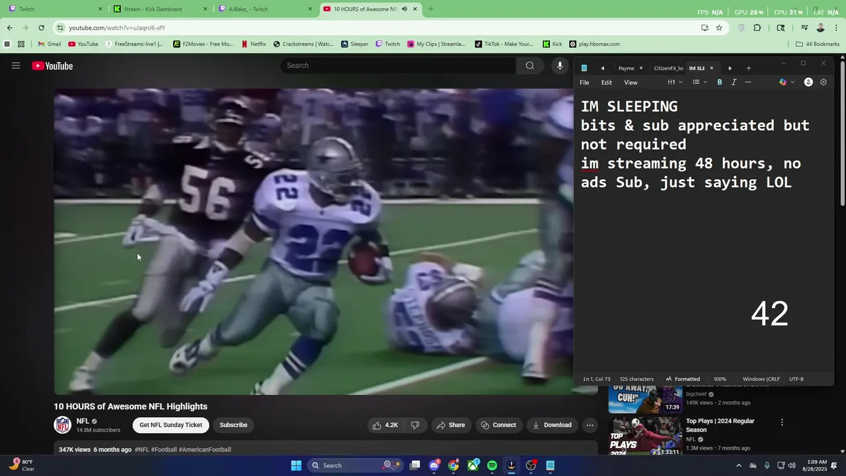846x476 pixels.
Task: Open options for Top Plays video
Action: pos(782,422)
